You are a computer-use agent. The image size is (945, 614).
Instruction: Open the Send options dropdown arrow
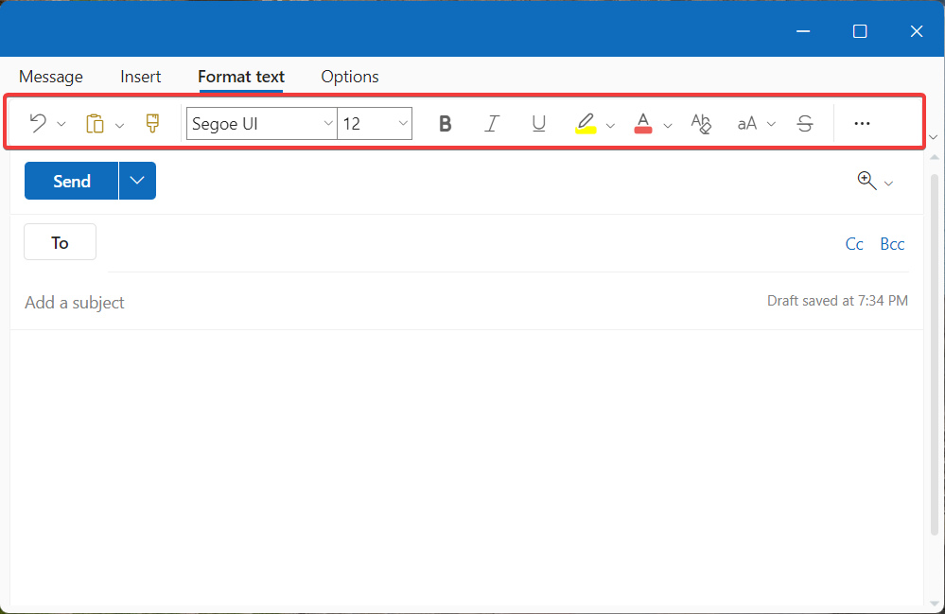pyautogui.click(x=136, y=181)
